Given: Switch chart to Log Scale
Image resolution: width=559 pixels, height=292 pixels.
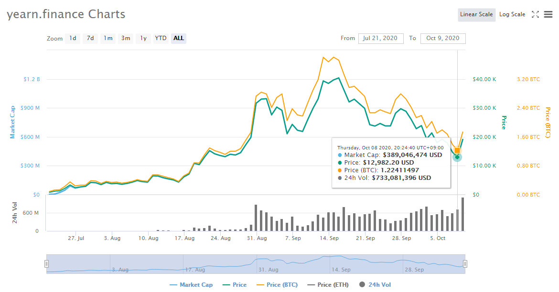Looking at the screenshot, I should tap(512, 15).
